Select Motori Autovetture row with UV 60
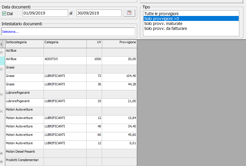Viewport: 246px width, 166px height. (x=71, y=136)
